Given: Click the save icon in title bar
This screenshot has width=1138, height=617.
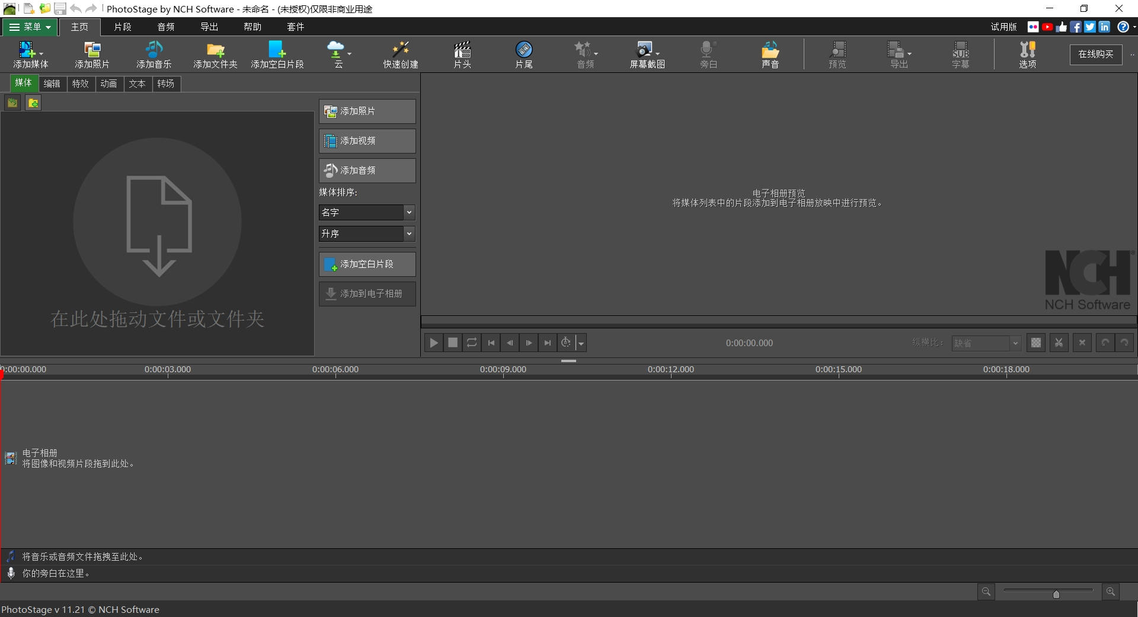Looking at the screenshot, I should click(60, 8).
